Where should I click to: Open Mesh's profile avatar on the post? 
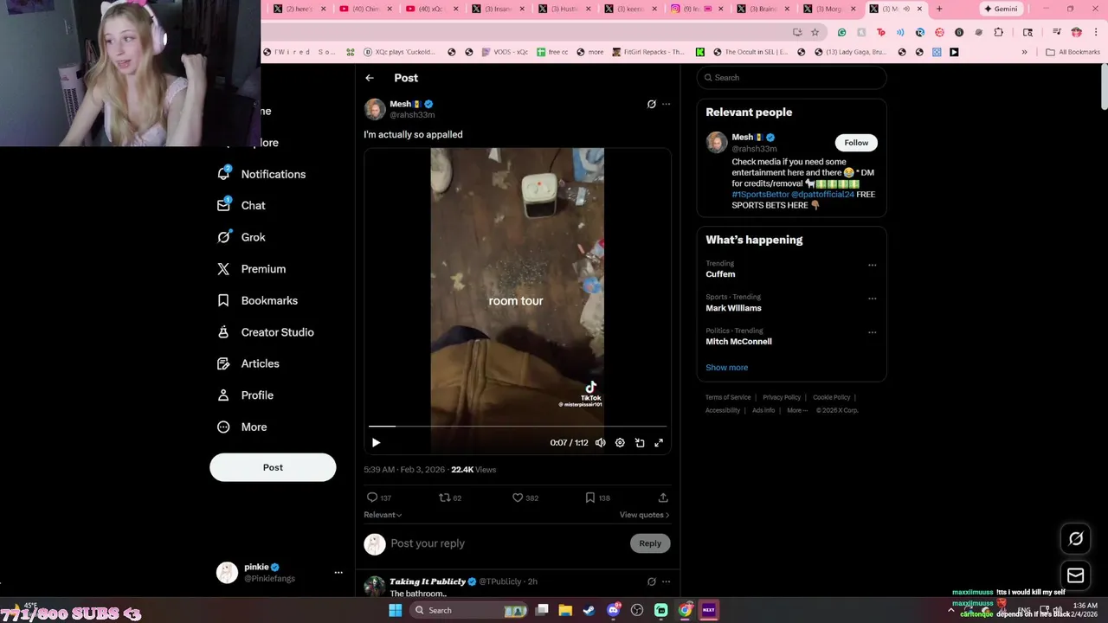click(375, 109)
